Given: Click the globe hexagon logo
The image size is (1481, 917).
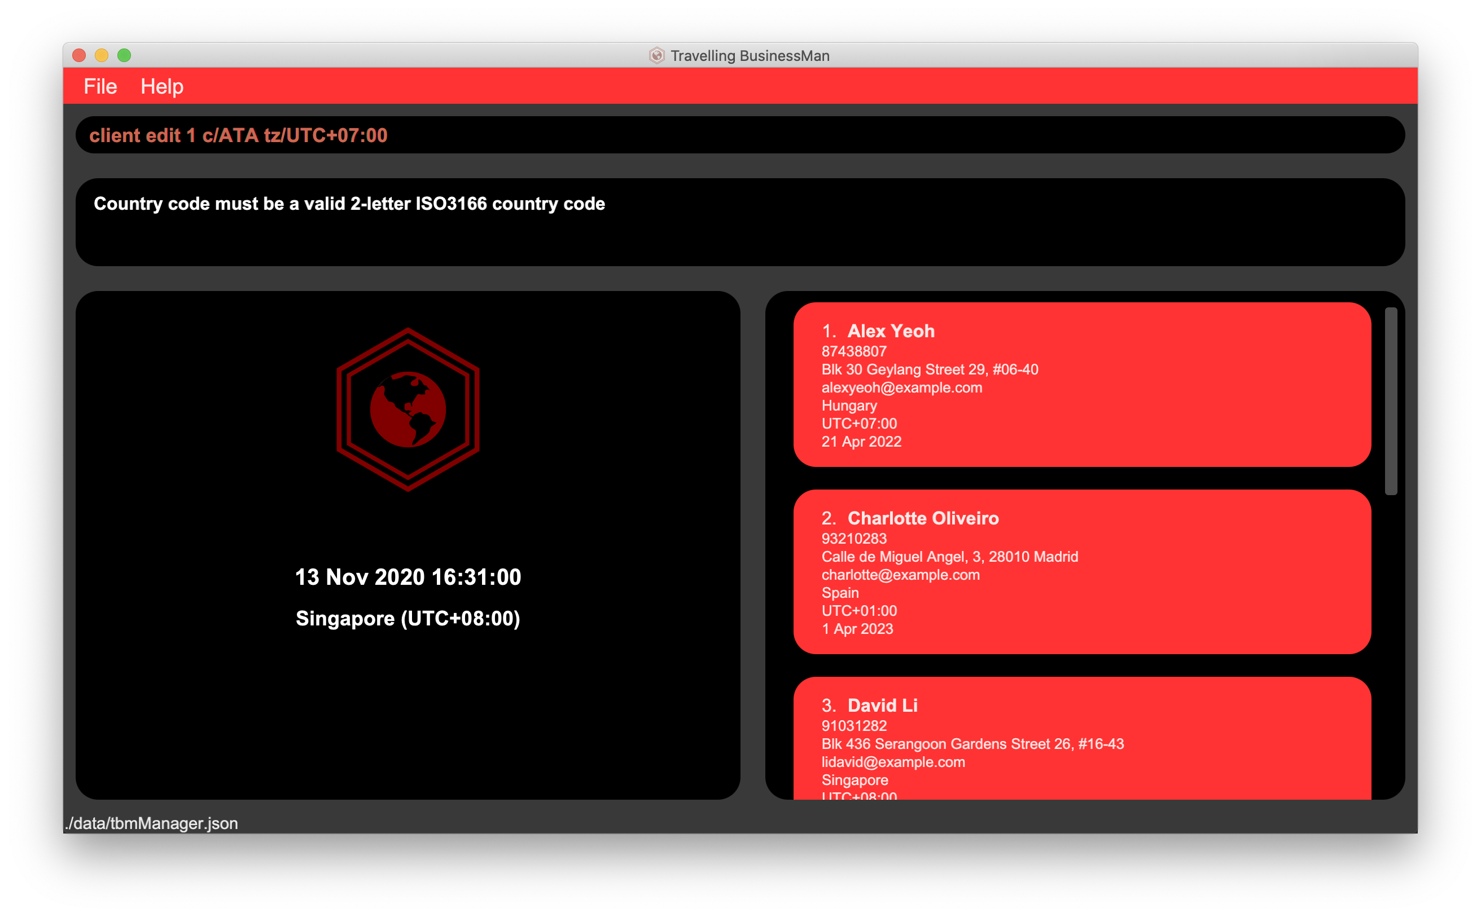Looking at the screenshot, I should (x=408, y=409).
